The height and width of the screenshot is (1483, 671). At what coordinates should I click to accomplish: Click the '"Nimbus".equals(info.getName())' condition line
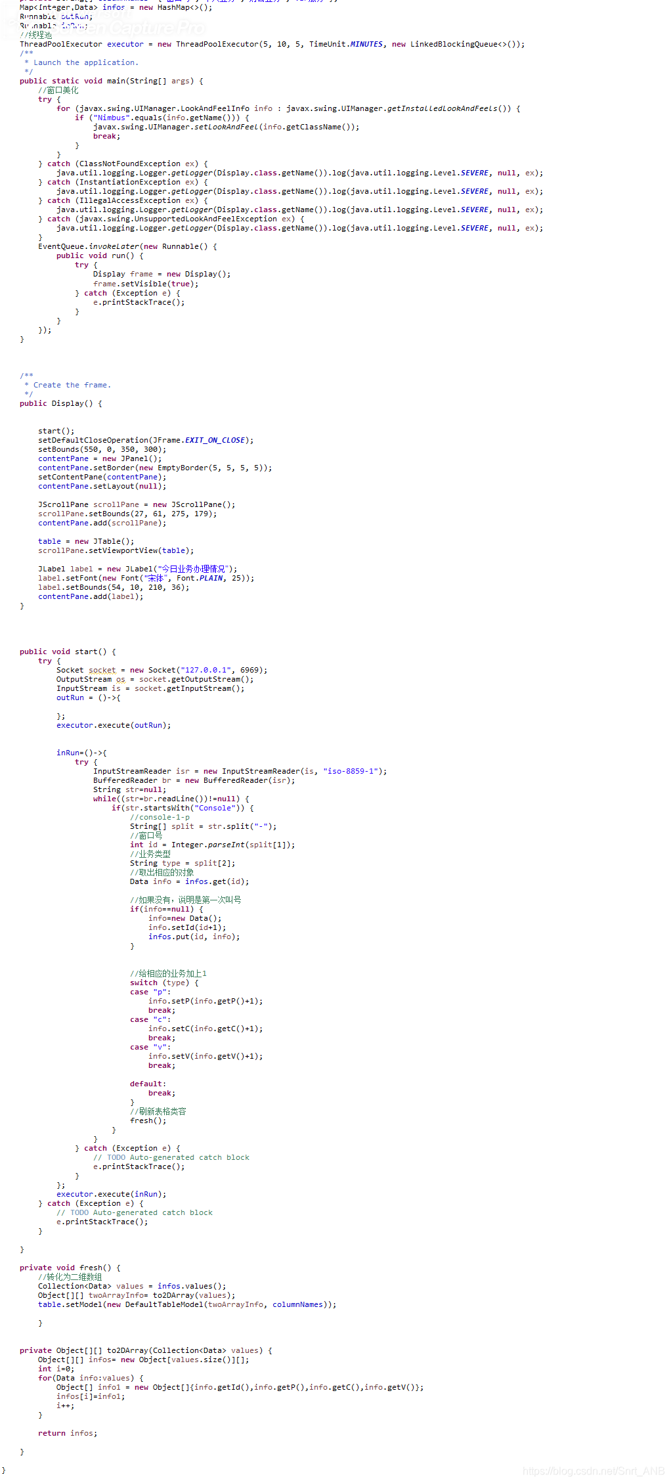tap(162, 118)
